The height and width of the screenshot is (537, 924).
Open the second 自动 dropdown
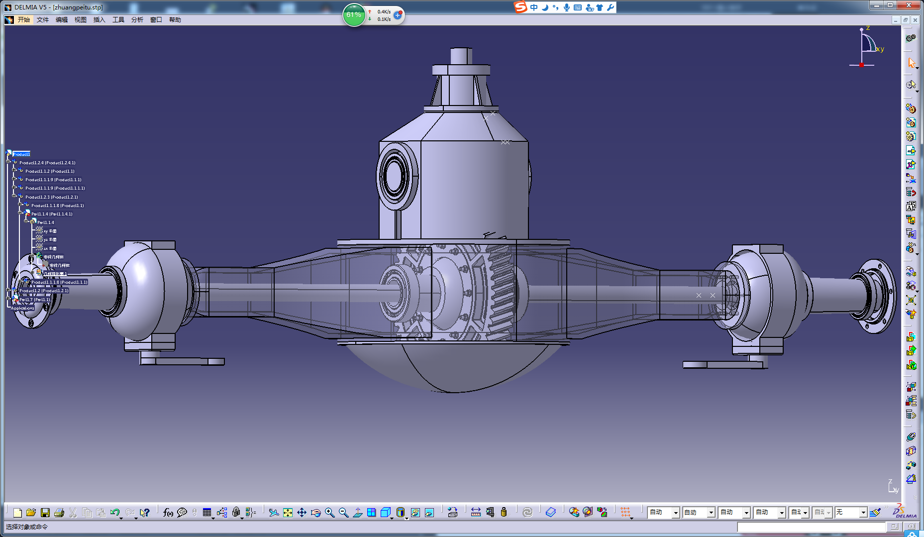[x=711, y=513]
